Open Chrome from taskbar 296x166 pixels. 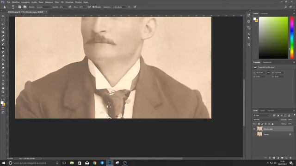click(94, 163)
